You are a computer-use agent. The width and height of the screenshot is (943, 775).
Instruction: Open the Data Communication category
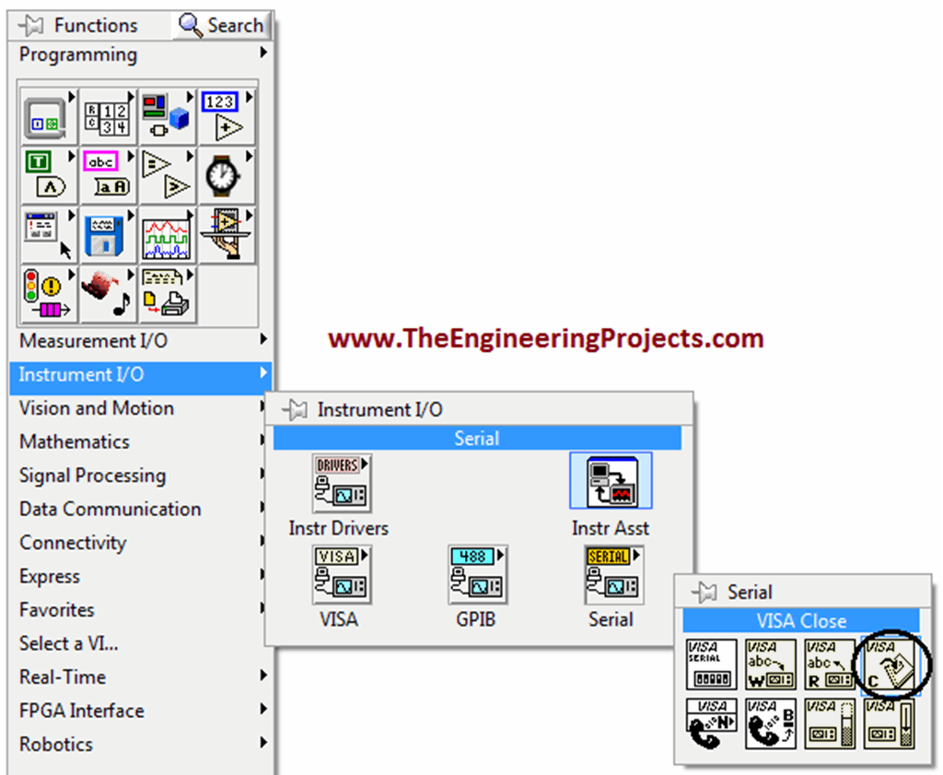click(x=110, y=509)
